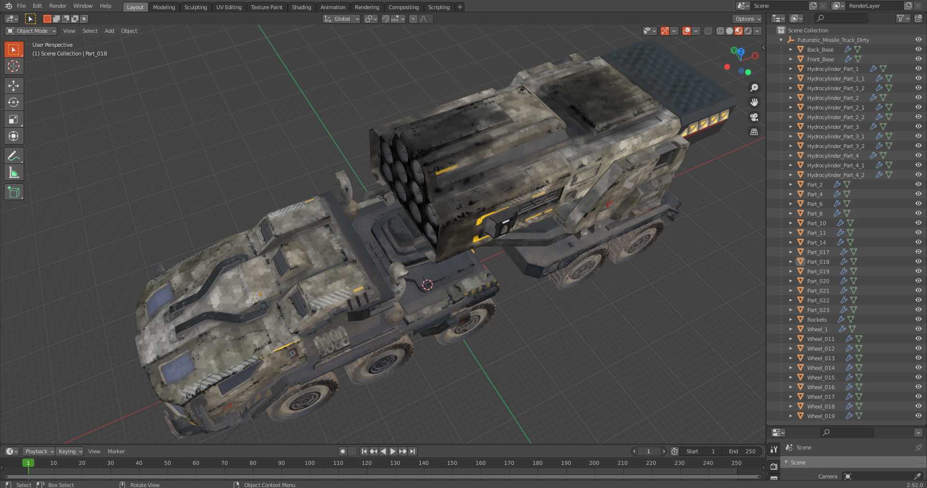The image size is (927, 488).
Task: Activate the Scale tool
Action: click(x=14, y=119)
